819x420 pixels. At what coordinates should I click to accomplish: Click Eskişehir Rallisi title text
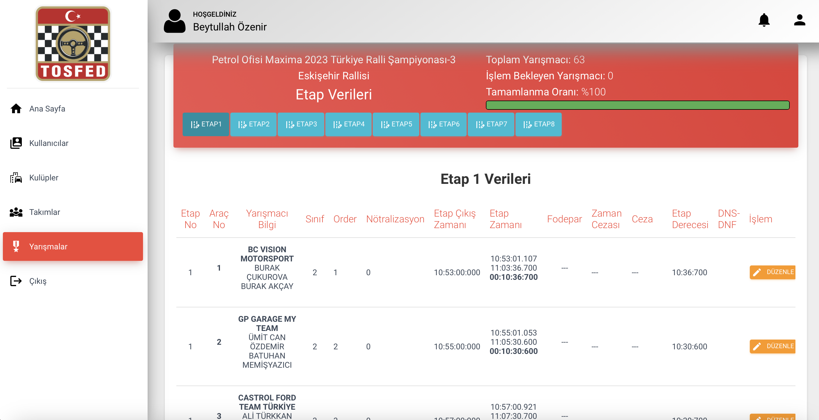pos(333,76)
